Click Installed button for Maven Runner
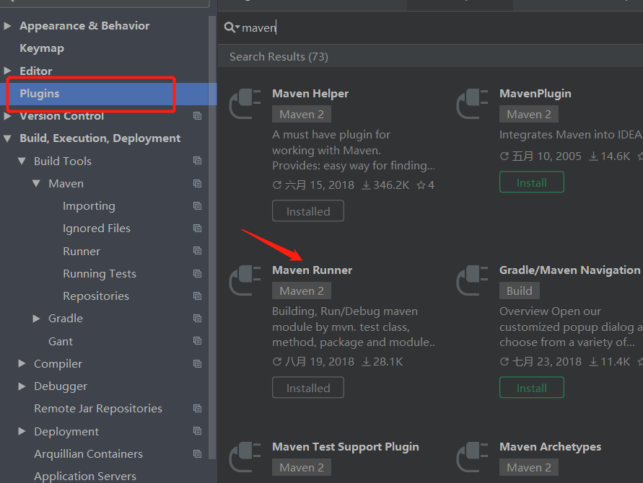The image size is (643, 483). pyautogui.click(x=308, y=388)
